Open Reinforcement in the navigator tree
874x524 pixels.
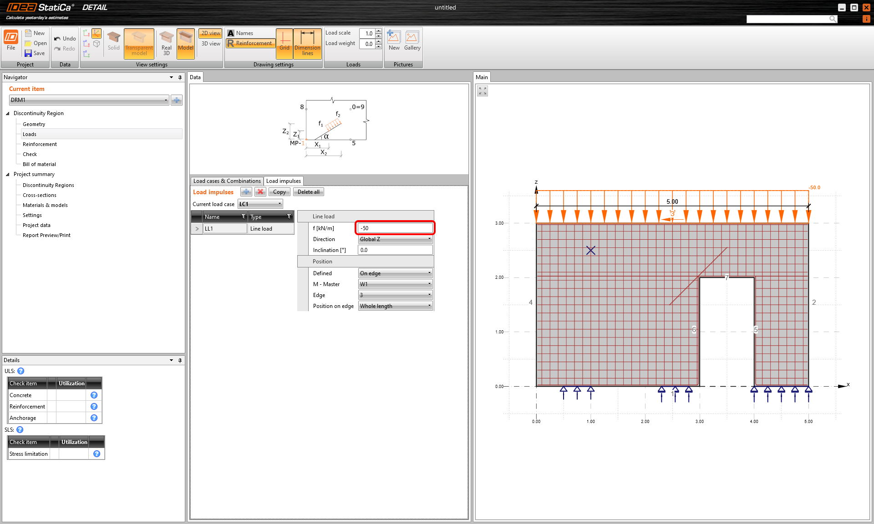coord(40,144)
